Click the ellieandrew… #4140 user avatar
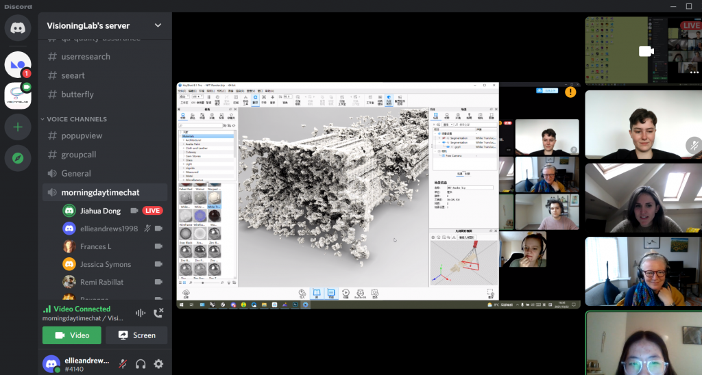The width and height of the screenshot is (702, 375). click(x=51, y=364)
